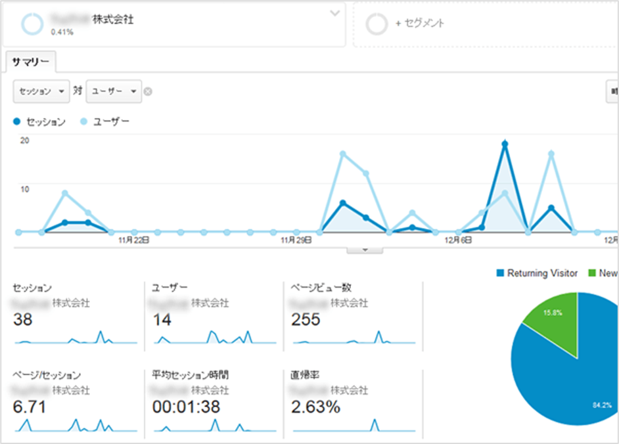Open the ユーザー comparison metric dropdown
Image resolution: width=619 pixels, height=444 pixels.
[114, 91]
